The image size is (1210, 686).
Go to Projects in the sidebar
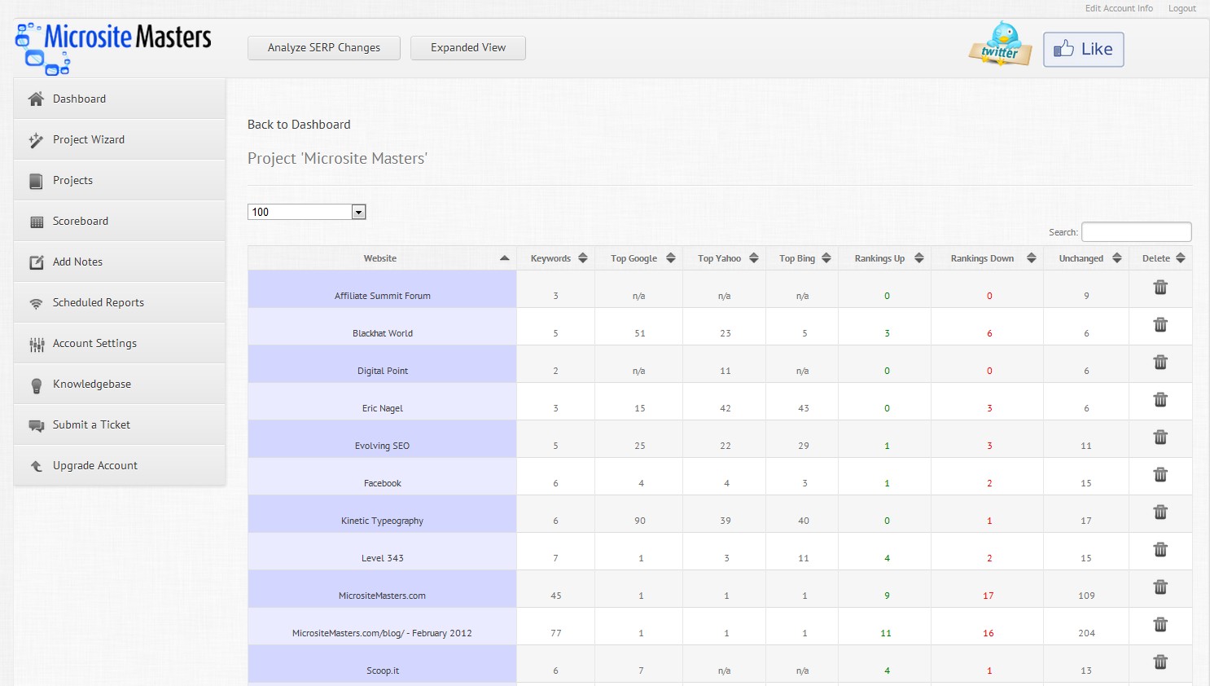(120, 180)
